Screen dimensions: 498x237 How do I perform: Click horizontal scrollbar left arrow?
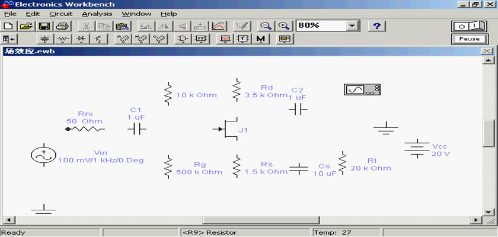(8, 220)
